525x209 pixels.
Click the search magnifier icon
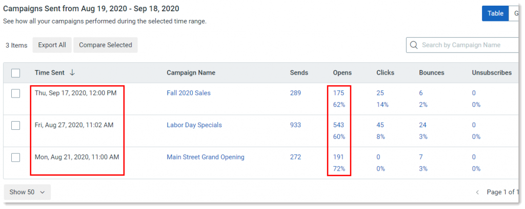pos(414,45)
